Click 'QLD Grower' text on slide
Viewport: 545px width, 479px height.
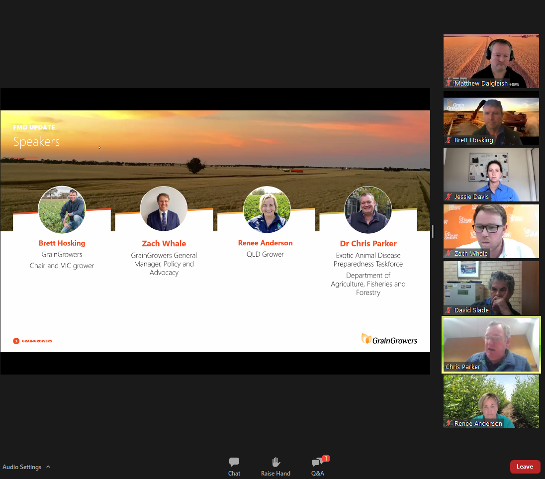(x=265, y=255)
